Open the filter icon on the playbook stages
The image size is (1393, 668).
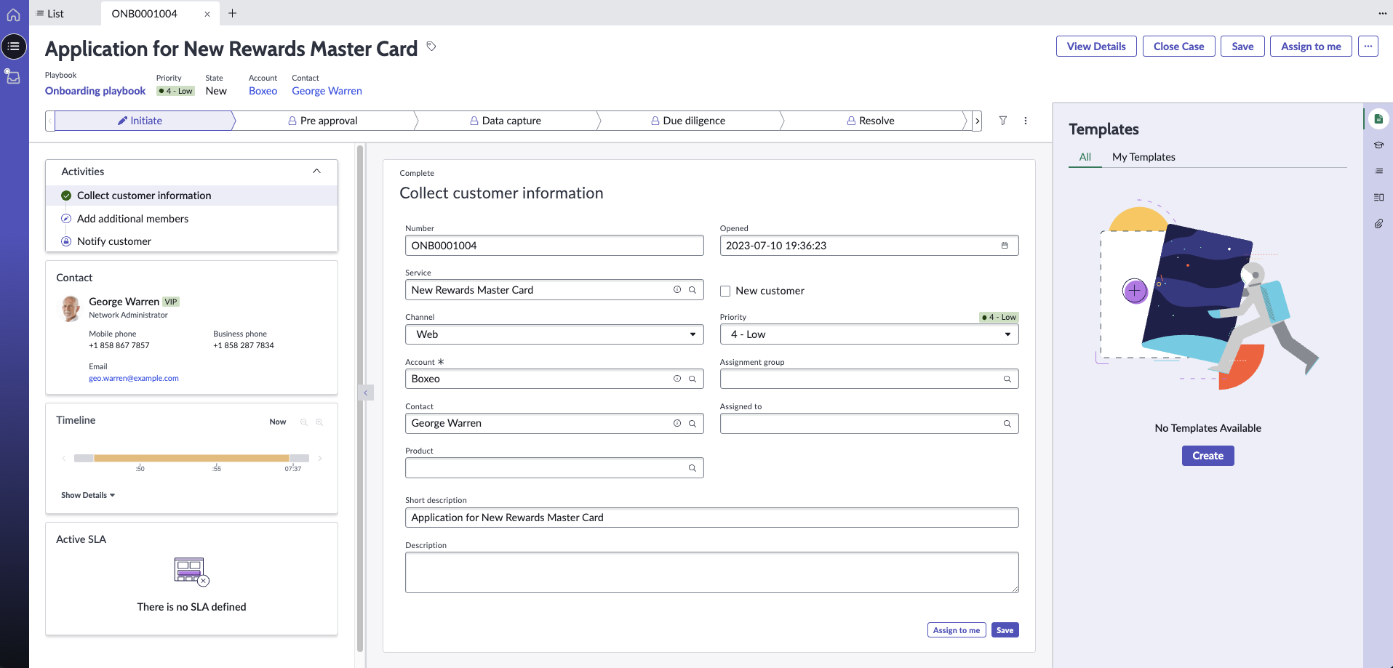point(1003,121)
